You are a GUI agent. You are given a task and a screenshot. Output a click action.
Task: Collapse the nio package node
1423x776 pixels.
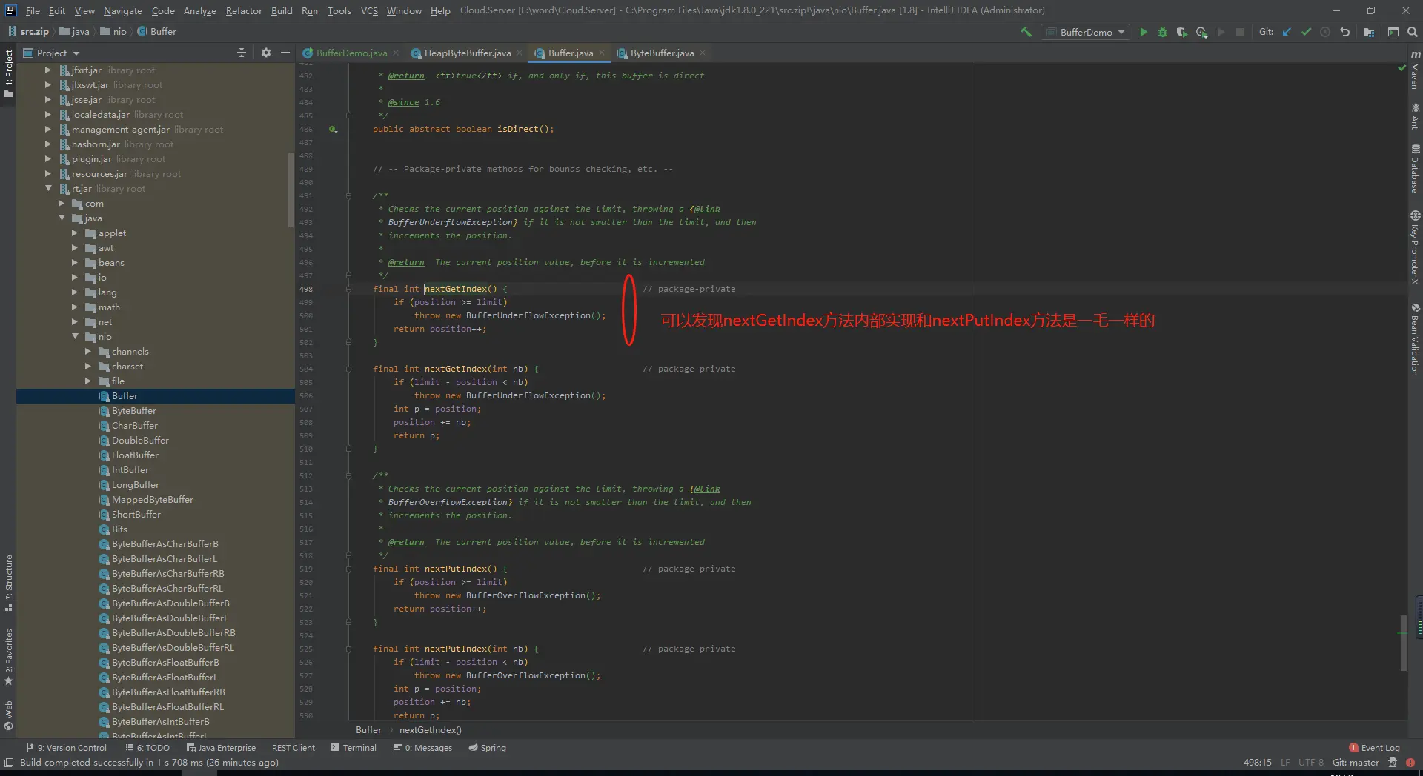[75, 337]
